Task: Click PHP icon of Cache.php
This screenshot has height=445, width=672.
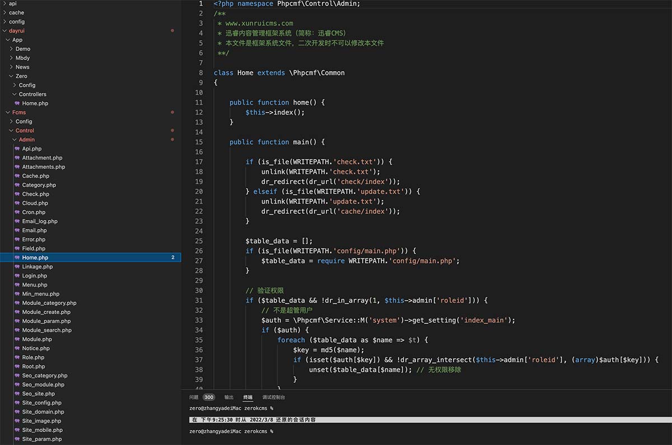Action: click(x=17, y=176)
